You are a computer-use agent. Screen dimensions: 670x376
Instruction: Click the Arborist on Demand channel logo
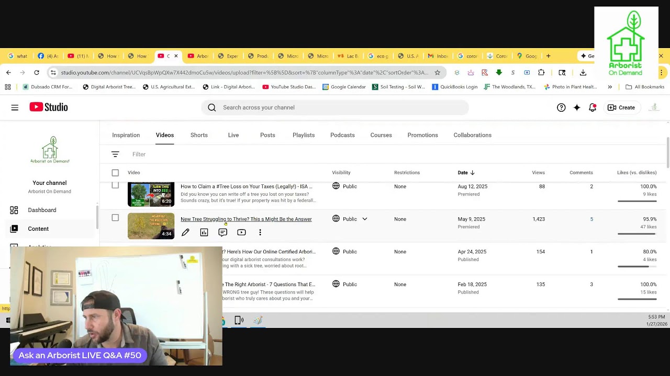pyautogui.click(x=50, y=150)
